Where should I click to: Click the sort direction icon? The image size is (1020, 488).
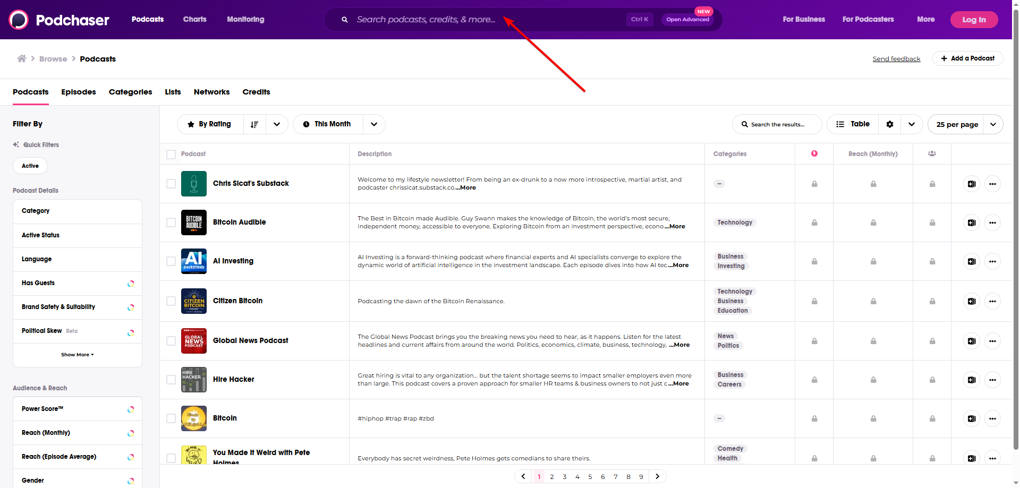254,124
